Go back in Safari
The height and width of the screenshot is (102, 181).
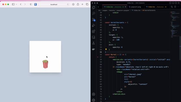[x=21, y=5]
